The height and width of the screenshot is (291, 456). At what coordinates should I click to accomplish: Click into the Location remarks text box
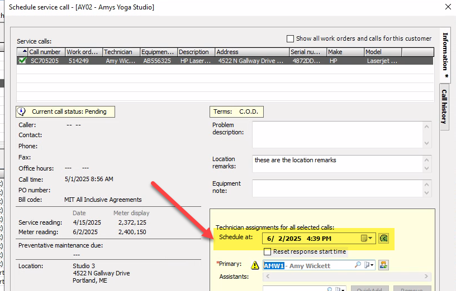click(x=338, y=164)
